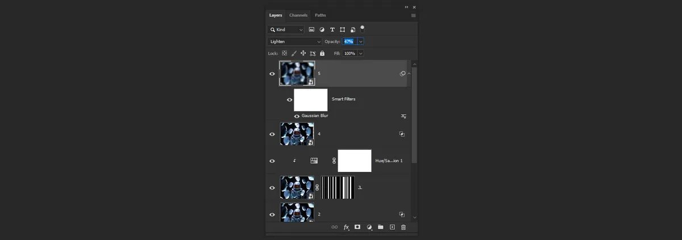Open the Kind filter type dropdown
The height and width of the screenshot is (240, 682).
pos(286,30)
